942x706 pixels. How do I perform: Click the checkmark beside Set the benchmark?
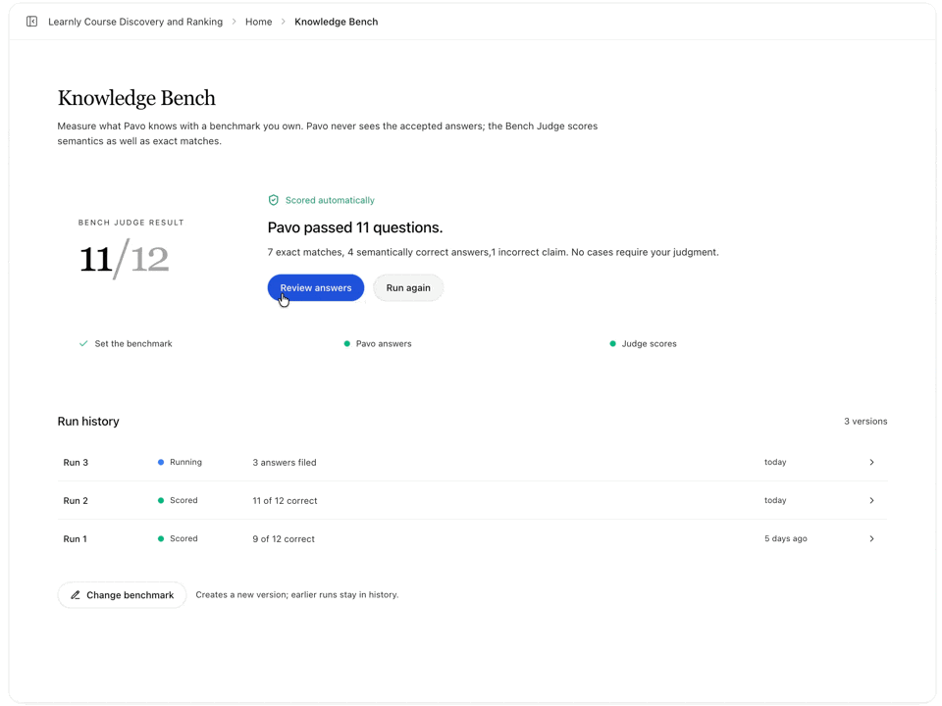coord(83,343)
